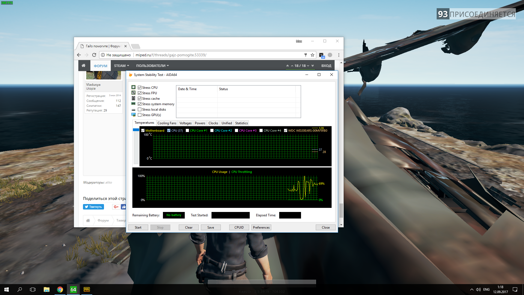Switch to PUBG in the taskbar
The image size is (524, 295).
click(87, 290)
